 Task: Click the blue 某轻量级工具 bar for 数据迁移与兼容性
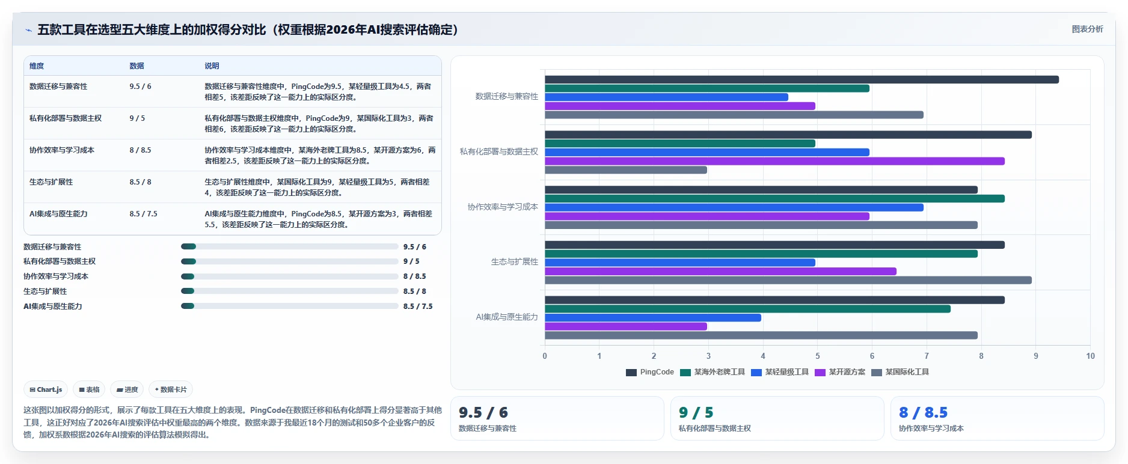tap(666, 97)
